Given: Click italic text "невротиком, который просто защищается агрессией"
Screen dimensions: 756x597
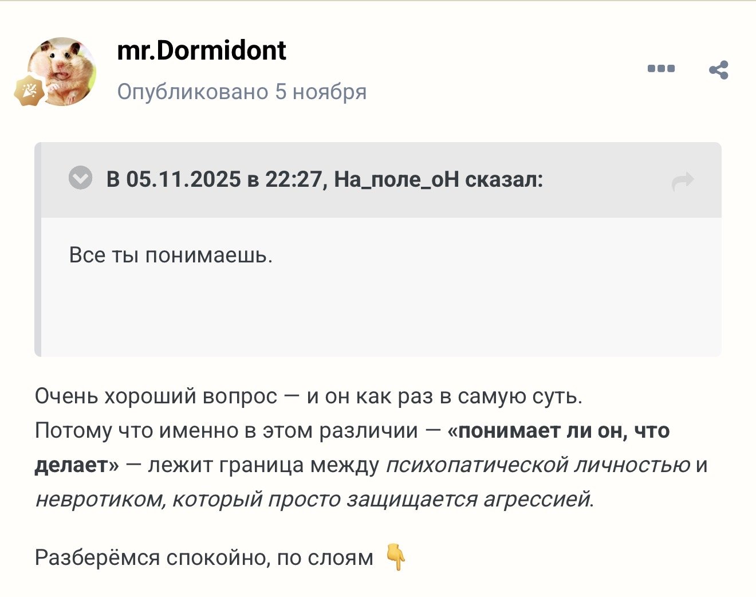Looking at the screenshot, I should point(313,499).
